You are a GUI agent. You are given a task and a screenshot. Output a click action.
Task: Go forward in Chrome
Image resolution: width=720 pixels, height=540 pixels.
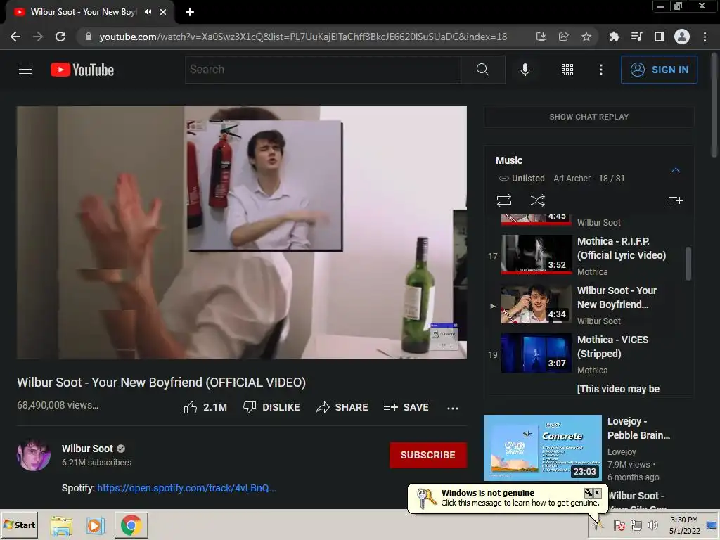click(38, 37)
